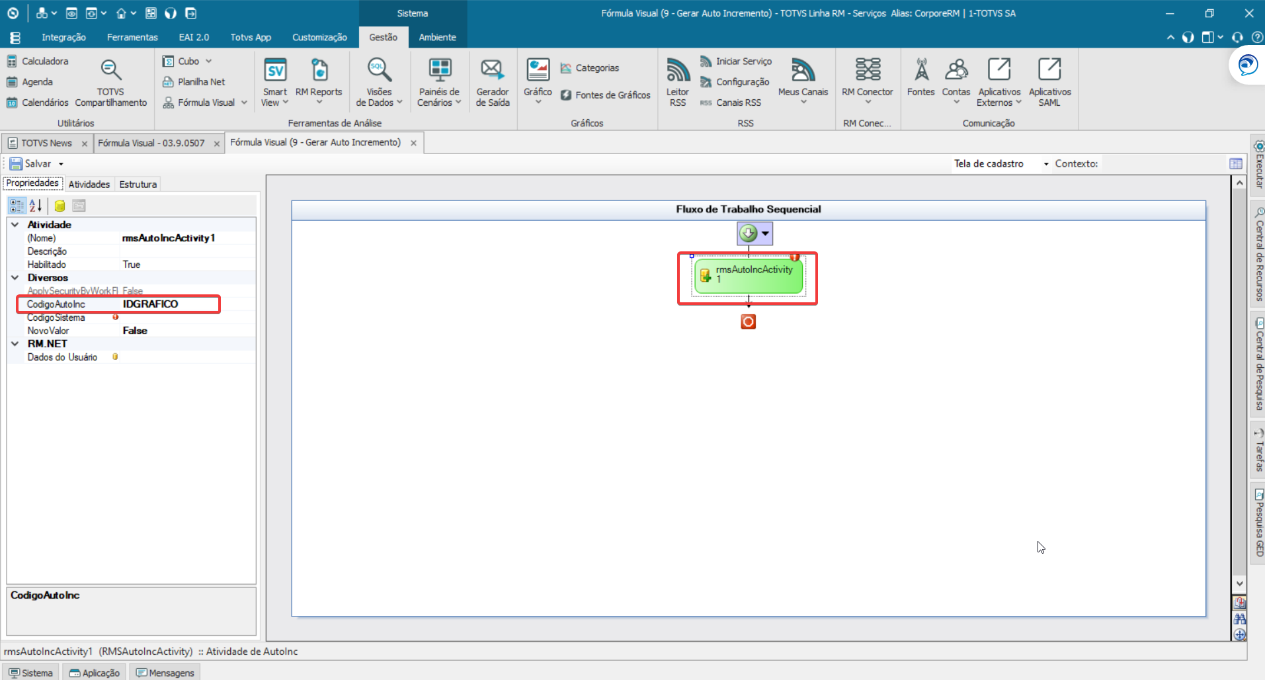Image resolution: width=1265 pixels, height=680 pixels.
Task: Open the Calculadora utility
Action: [x=38, y=61]
